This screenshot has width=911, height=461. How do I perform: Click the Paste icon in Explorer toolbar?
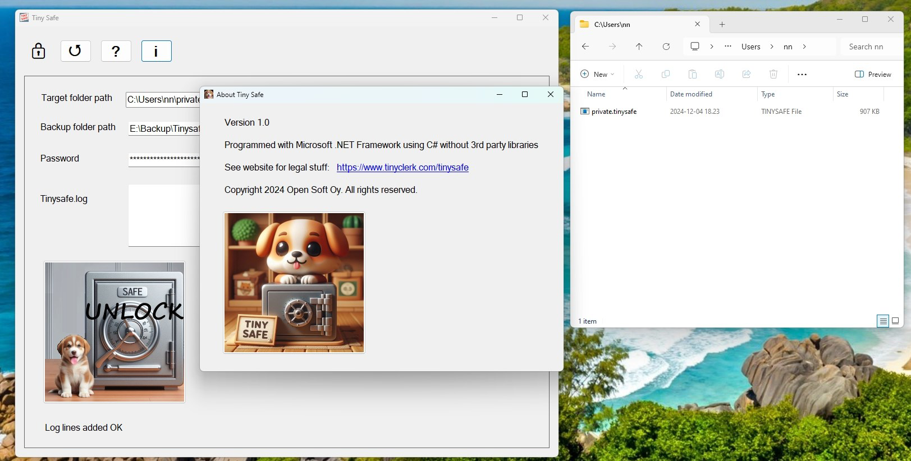click(693, 74)
